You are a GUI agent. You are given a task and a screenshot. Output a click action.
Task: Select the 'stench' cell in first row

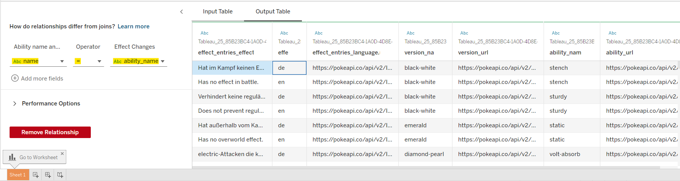[x=559, y=68]
